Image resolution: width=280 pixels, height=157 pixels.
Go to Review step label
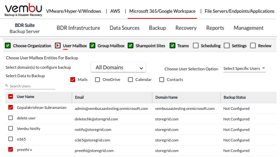click(265, 46)
